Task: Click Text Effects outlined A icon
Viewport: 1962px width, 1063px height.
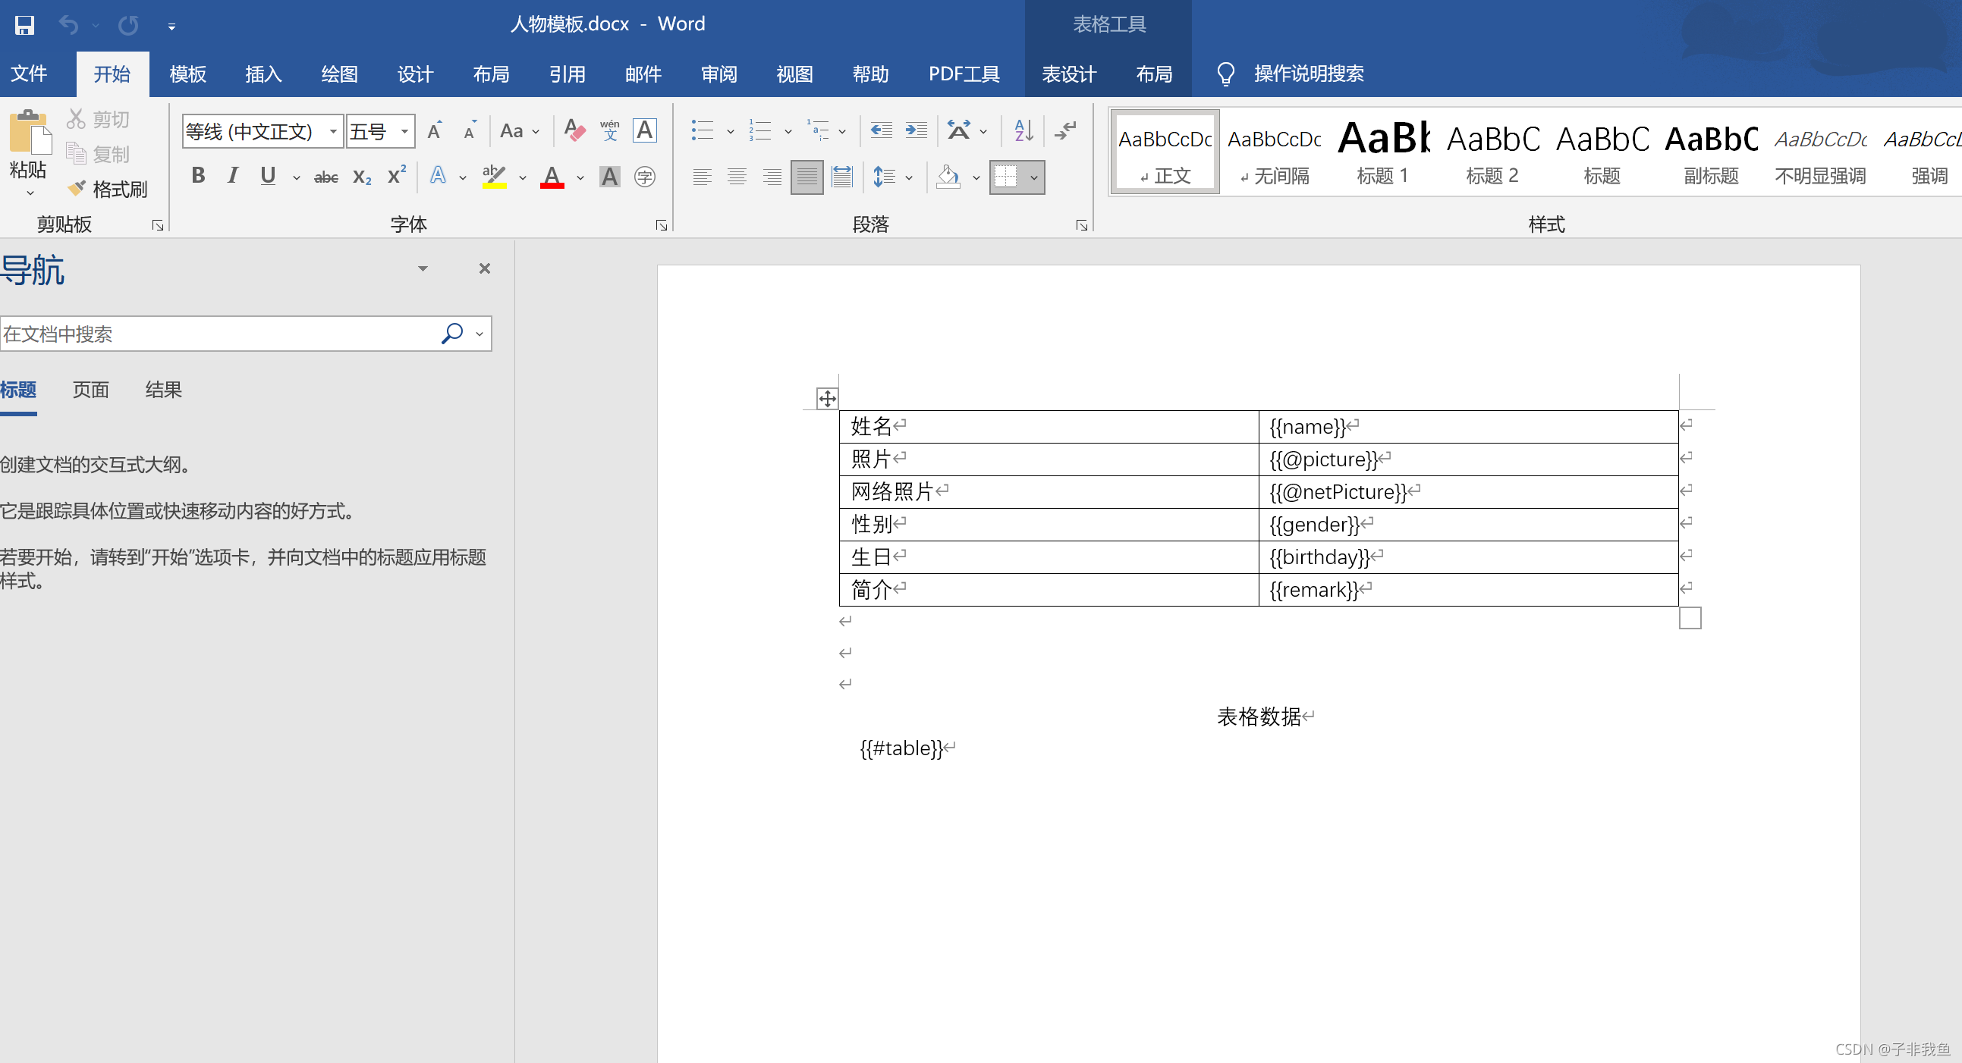Action: point(438,177)
